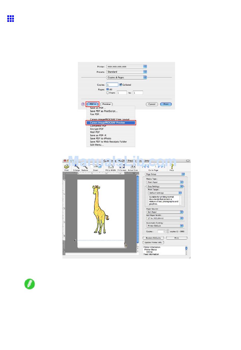This screenshot has height=350, width=241.
Task: Open Automatic Cutting dropdown showing Printer Default
Action: click(x=165, y=226)
